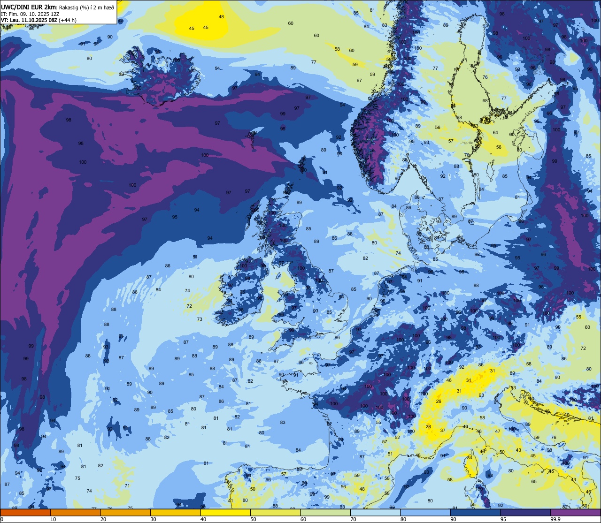Click the 95–99.9 indigo legend segment
Viewport: 601px width, 523px height.
coord(525,512)
